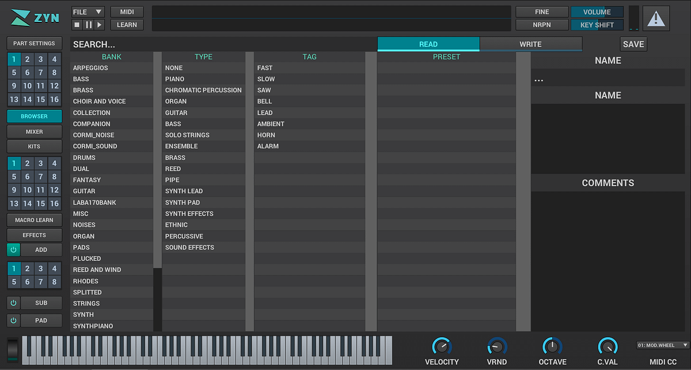
Task: Open the MIXER view
Action: point(35,132)
